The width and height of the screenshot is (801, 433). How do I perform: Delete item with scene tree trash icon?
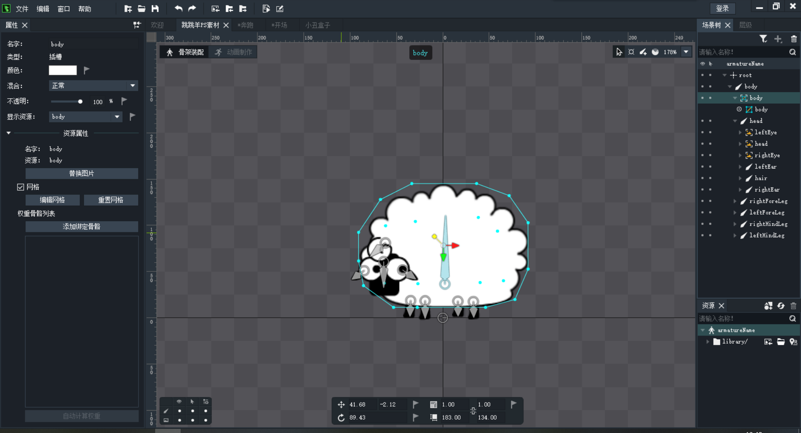pos(793,39)
